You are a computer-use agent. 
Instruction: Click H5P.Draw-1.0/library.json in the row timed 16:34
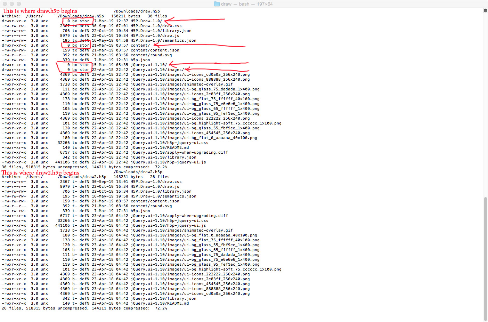[x=161, y=191]
